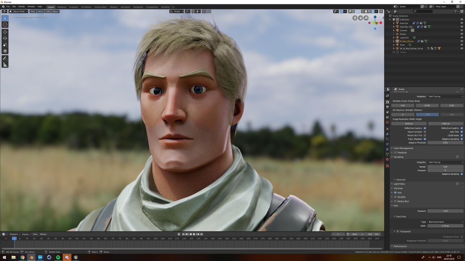Click the timeline Marker menu
The image size is (465, 261).
43,234
